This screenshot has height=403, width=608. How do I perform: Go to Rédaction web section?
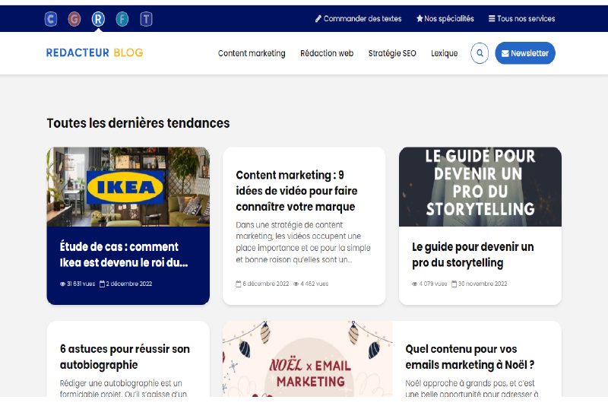click(x=327, y=53)
